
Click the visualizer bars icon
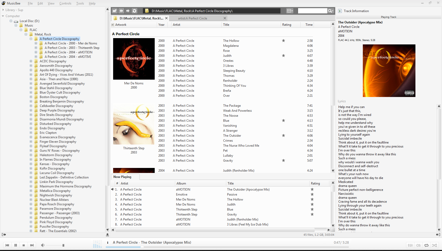[97, 244]
